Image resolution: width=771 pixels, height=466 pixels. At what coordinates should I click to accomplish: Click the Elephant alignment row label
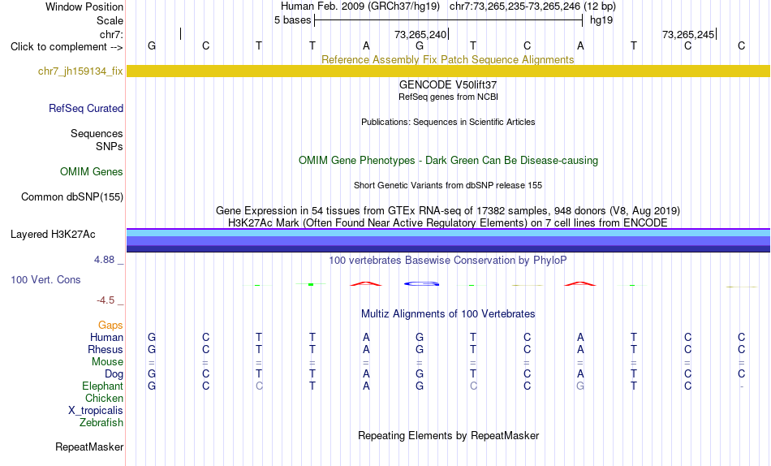click(x=103, y=386)
